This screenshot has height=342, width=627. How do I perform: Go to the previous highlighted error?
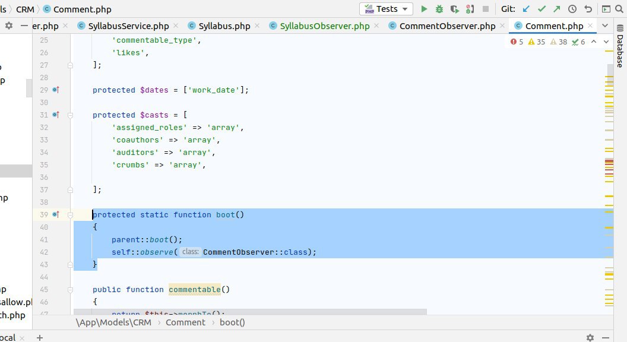594,42
